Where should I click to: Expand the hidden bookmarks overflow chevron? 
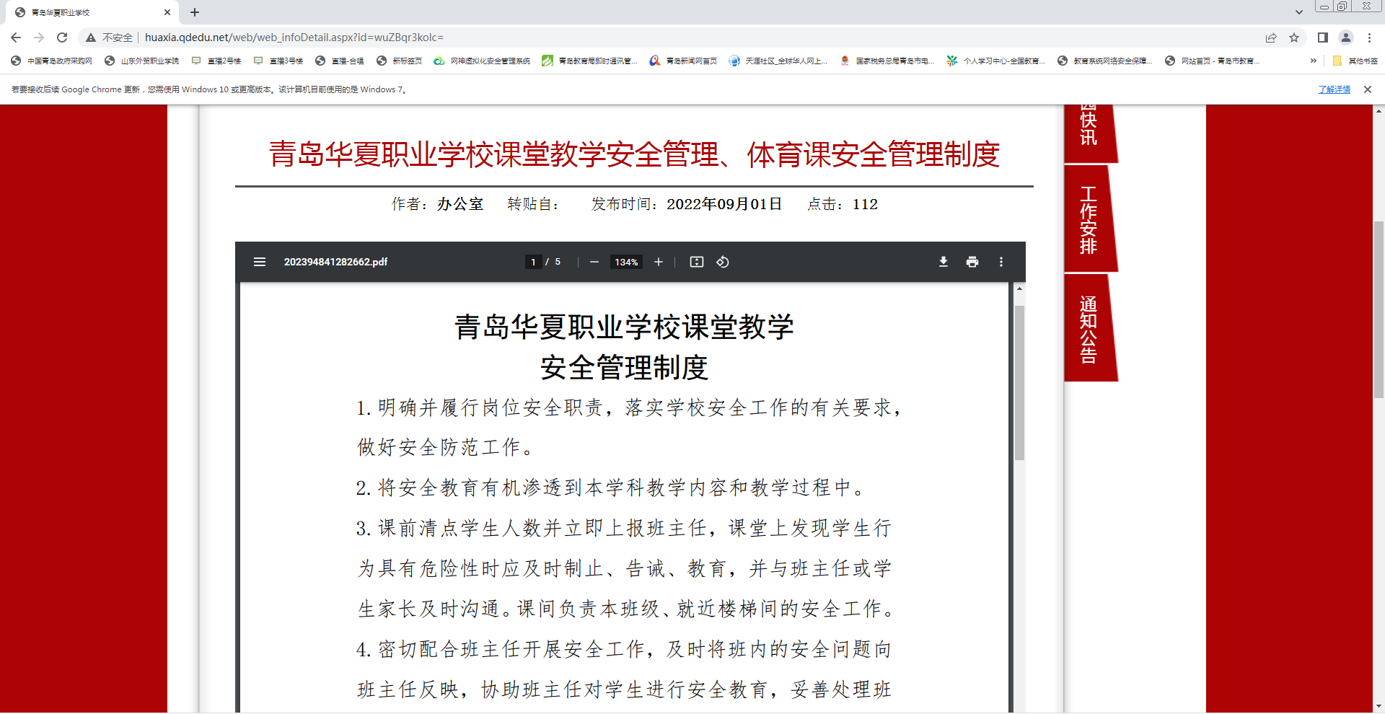pyautogui.click(x=1313, y=61)
